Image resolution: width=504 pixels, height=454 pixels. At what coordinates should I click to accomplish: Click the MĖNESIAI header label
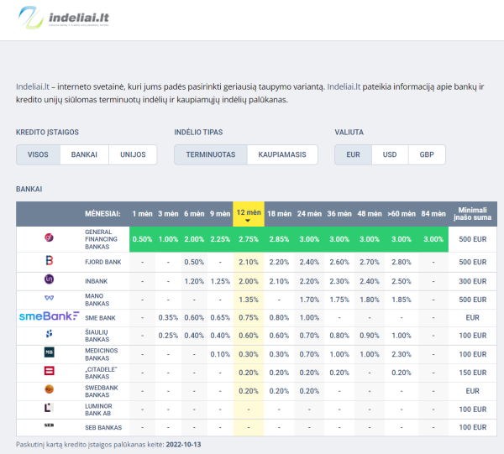point(102,214)
